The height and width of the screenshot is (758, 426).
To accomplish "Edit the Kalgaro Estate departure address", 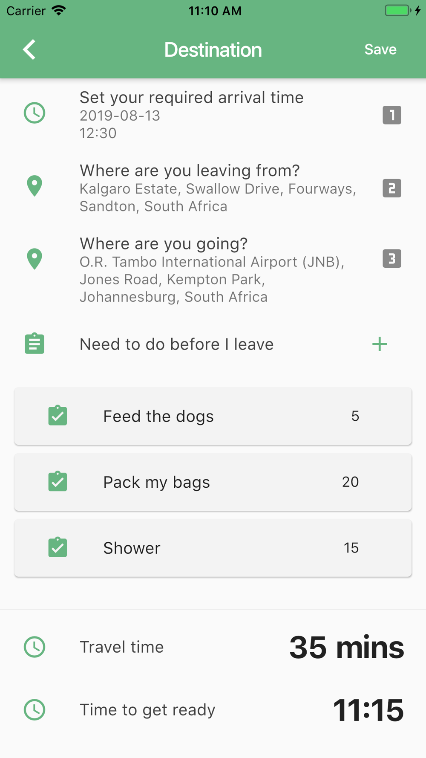I will [x=217, y=197].
